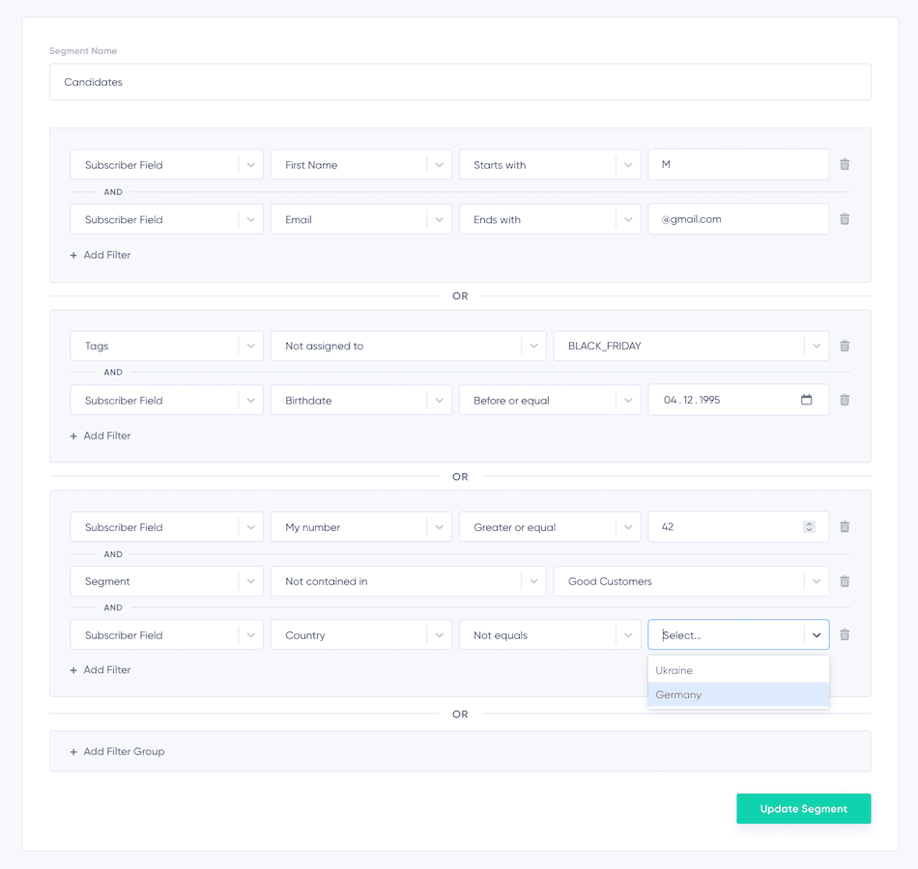918x869 pixels.
Task: Click inside the Segment Name field
Action: coord(460,81)
